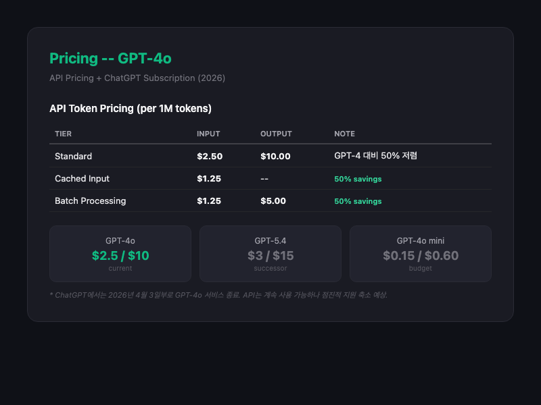This screenshot has width=541, height=405.
Task: Click the Batch Processing $5.00 output price
Action: point(273,200)
